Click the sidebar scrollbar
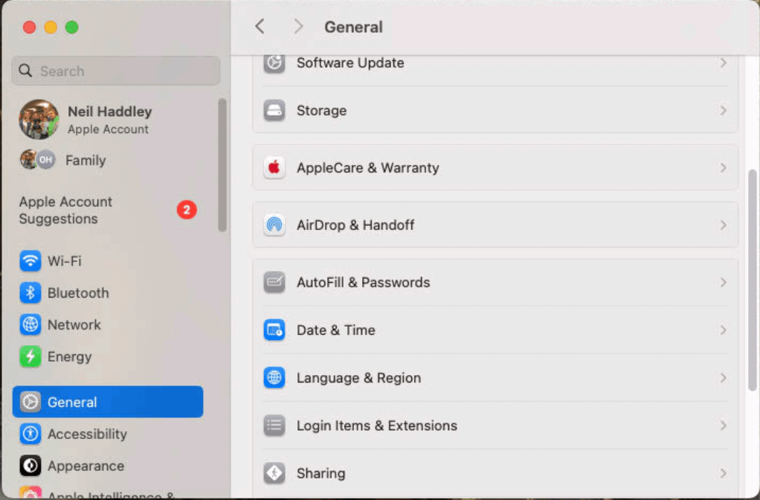760x500 pixels. (x=222, y=165)
